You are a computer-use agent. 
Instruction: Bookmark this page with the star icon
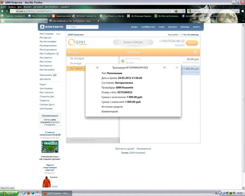coord(172,11)
